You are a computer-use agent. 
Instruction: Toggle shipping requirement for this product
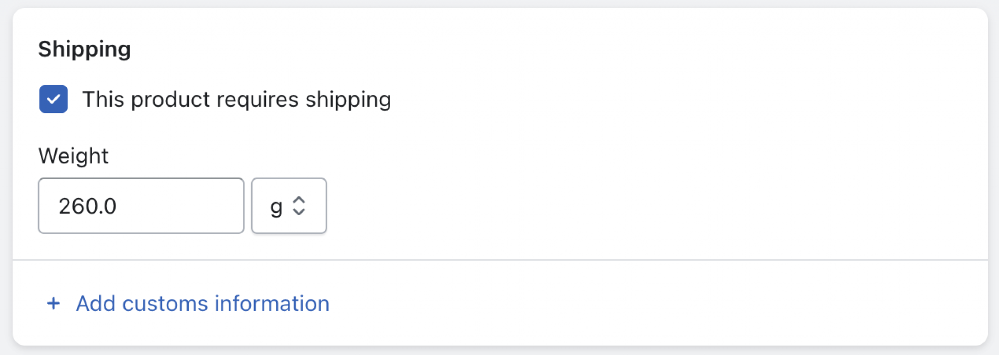click(53, 99)
